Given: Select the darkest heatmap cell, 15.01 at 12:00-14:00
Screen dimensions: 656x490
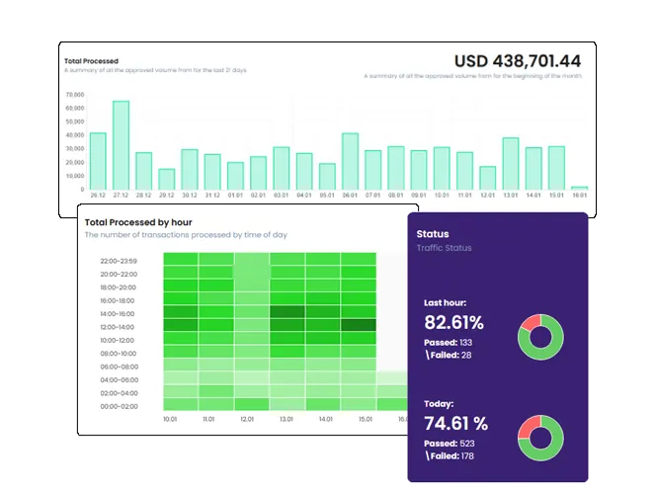Looking at the screenshot, I should click(x=359, y=325).
